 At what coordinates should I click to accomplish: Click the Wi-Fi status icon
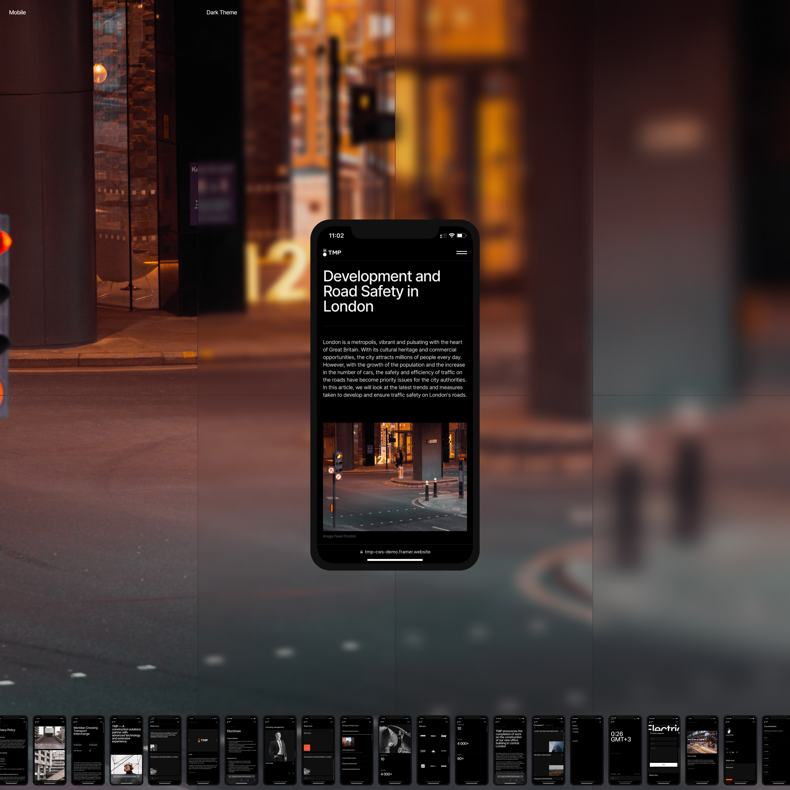[x=451, y=236]
